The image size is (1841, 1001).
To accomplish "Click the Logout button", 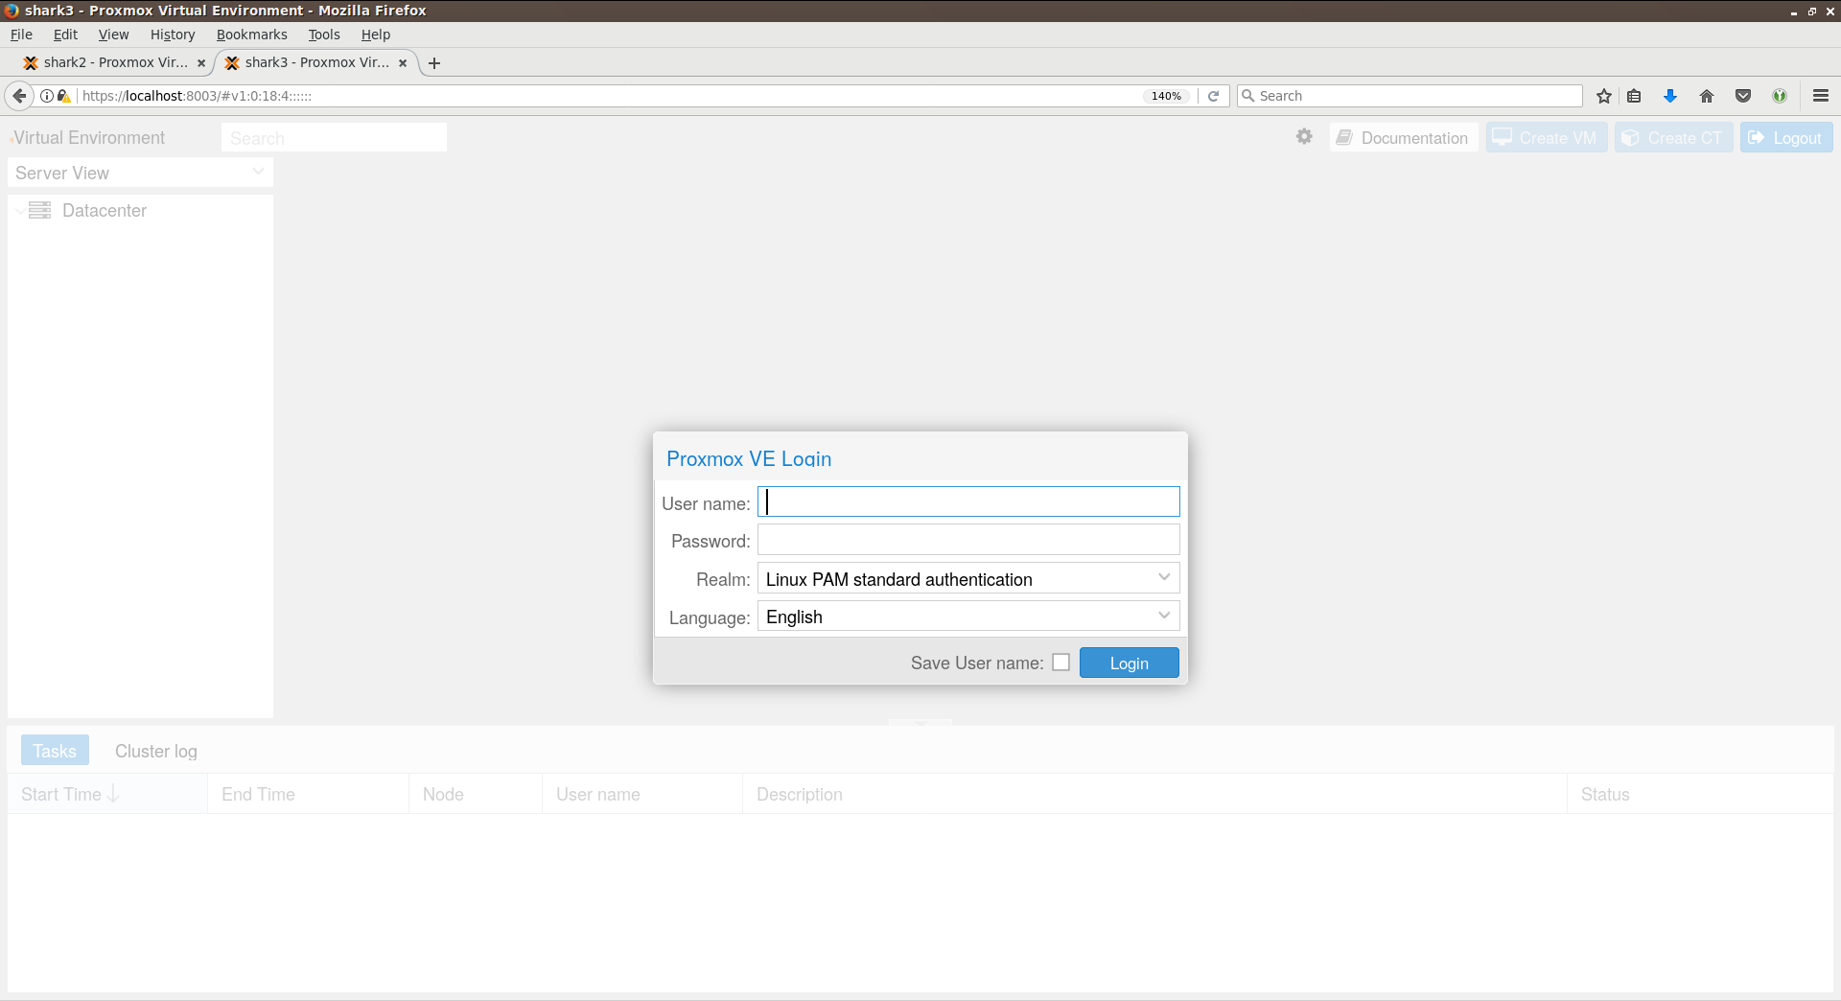I will tap(1786, 137).
